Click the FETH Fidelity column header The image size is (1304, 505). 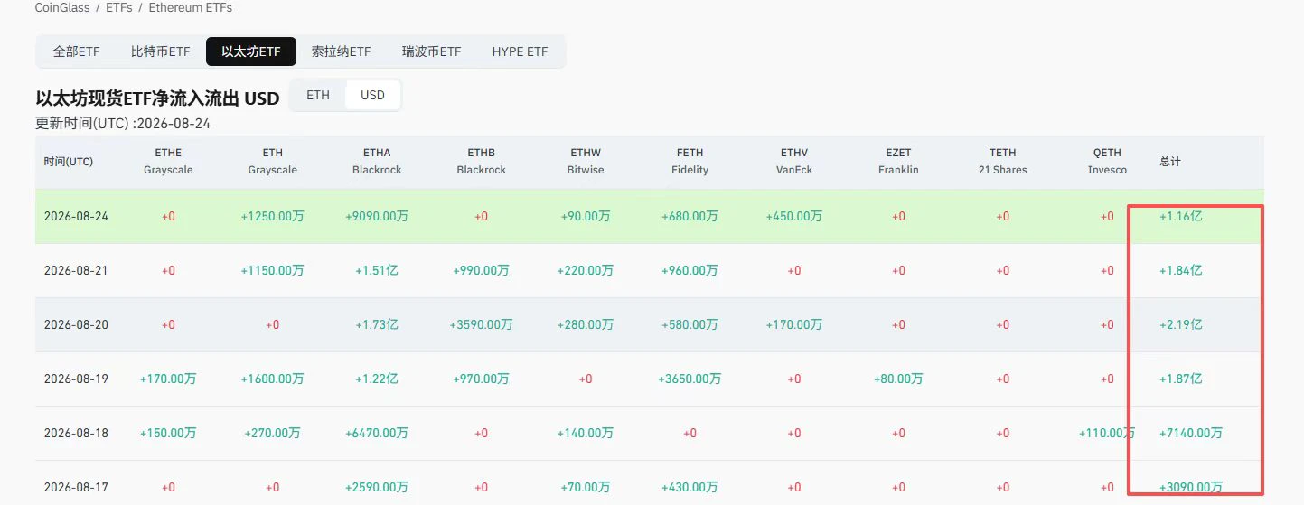[690, 161]
